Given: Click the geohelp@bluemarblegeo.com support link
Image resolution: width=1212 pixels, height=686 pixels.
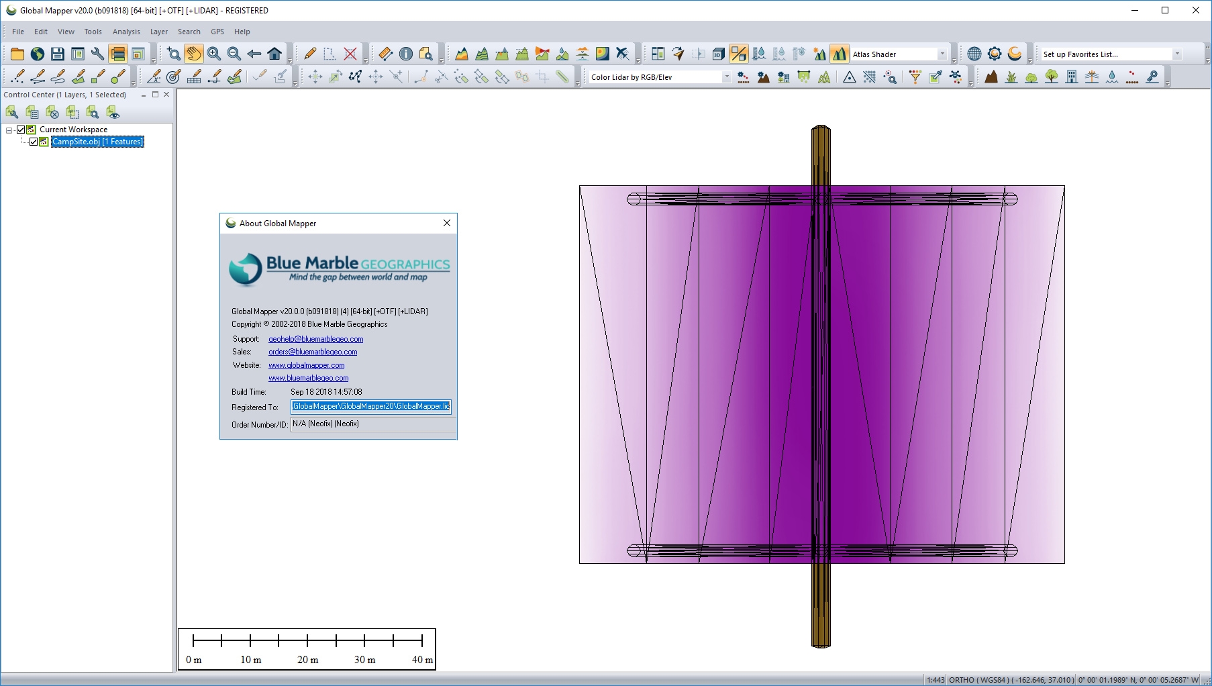Looking at the screenshot, I should click(315, 339).
